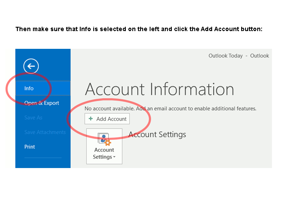Click the 'No account available' message text

[170, 108]
